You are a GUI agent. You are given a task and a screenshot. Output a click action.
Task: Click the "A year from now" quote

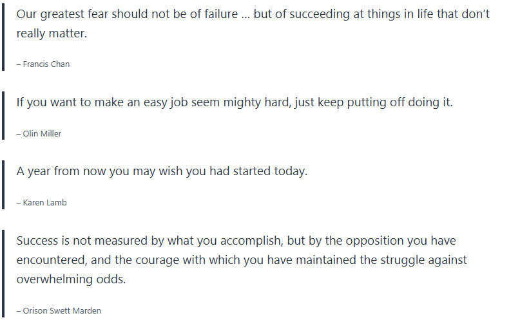click(x=162, y=172)
